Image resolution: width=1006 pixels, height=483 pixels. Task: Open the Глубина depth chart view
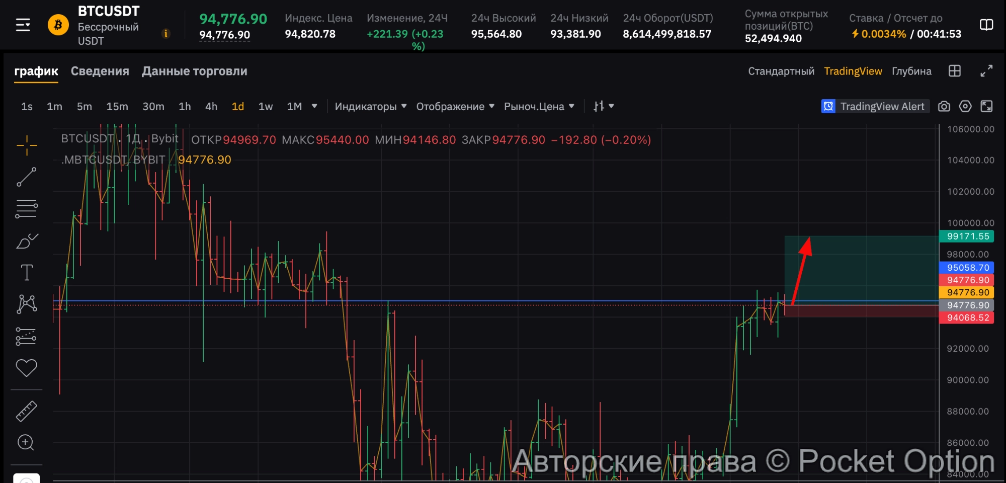[911, 71]
